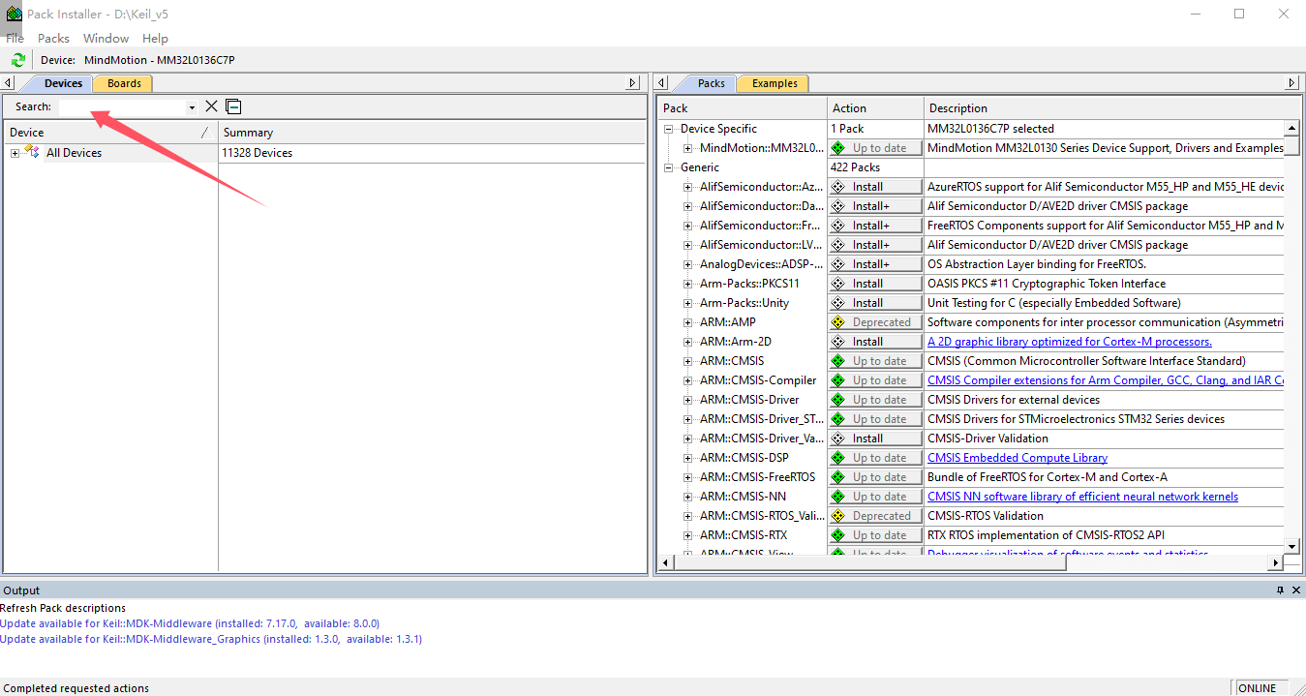This screenshot has height=696, width=1306.
Task: Collapse the Device Specific group
Action: [x=668, y=129]
